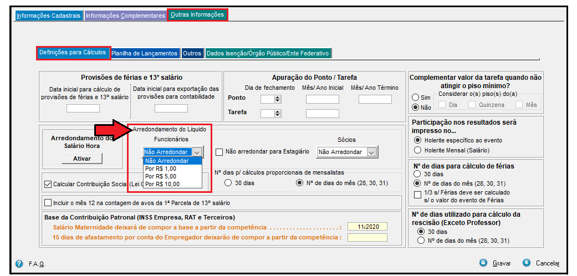Choose Por R$ 1,00 option
Viewport: 577px width, 276px height.
[x=172, y=168]
